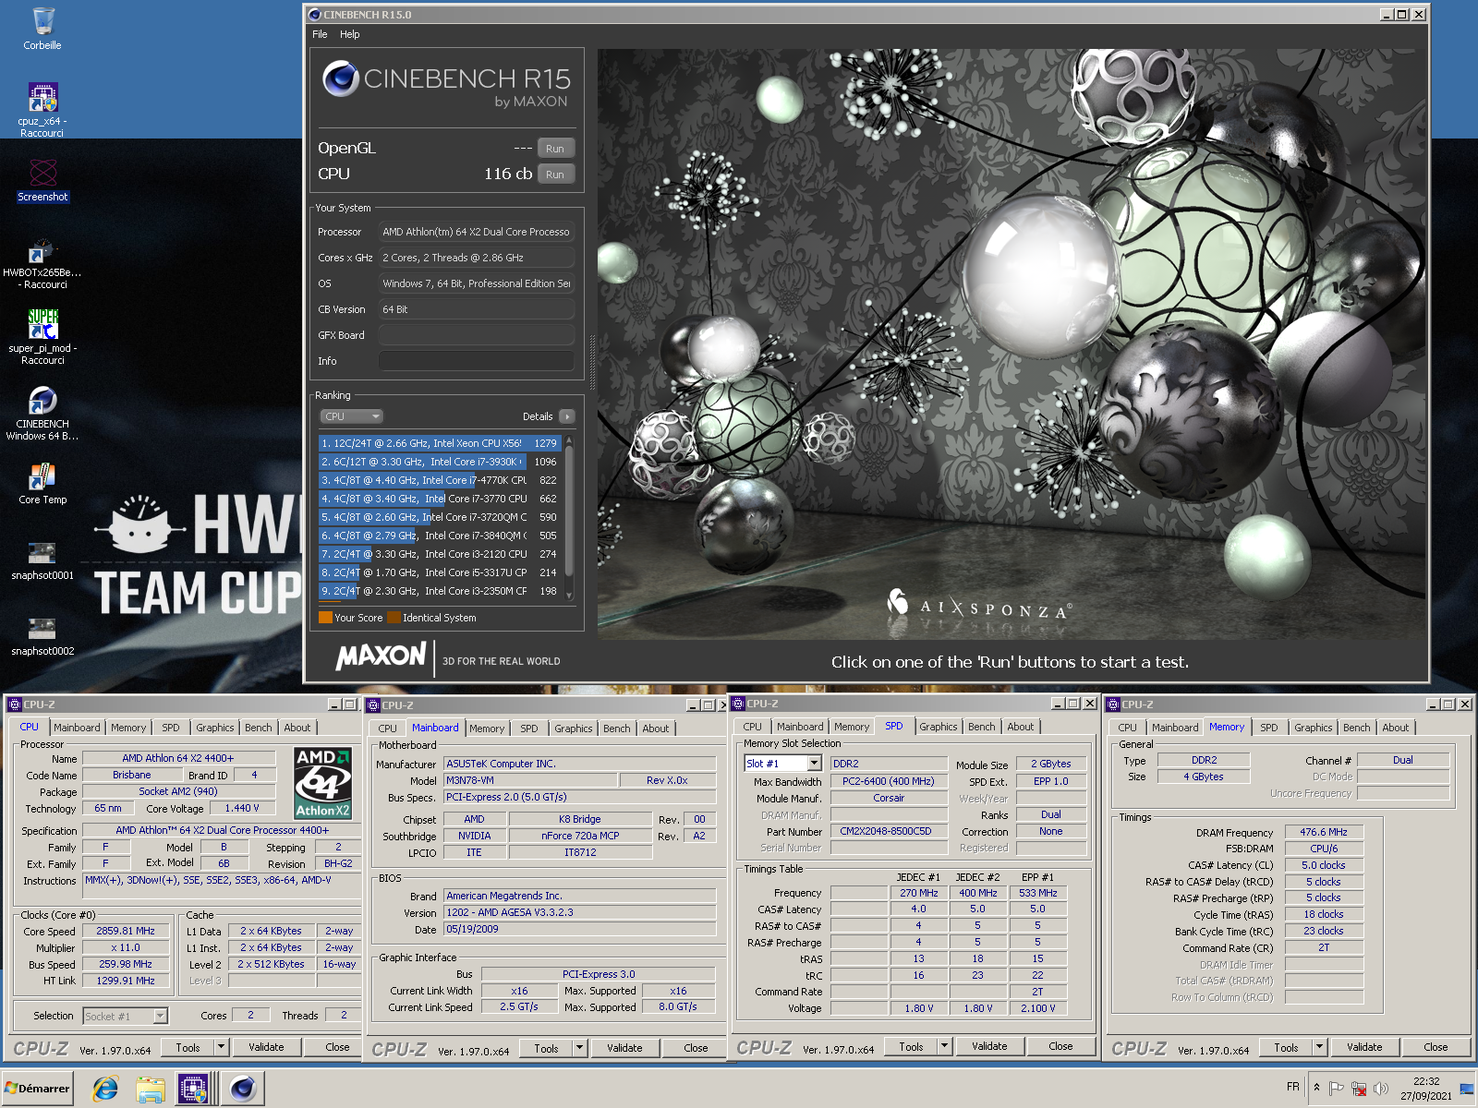Run the OpenGL benchmark
The height and width of the screenshot is (1108, 1478).
[x=555, y=149]
